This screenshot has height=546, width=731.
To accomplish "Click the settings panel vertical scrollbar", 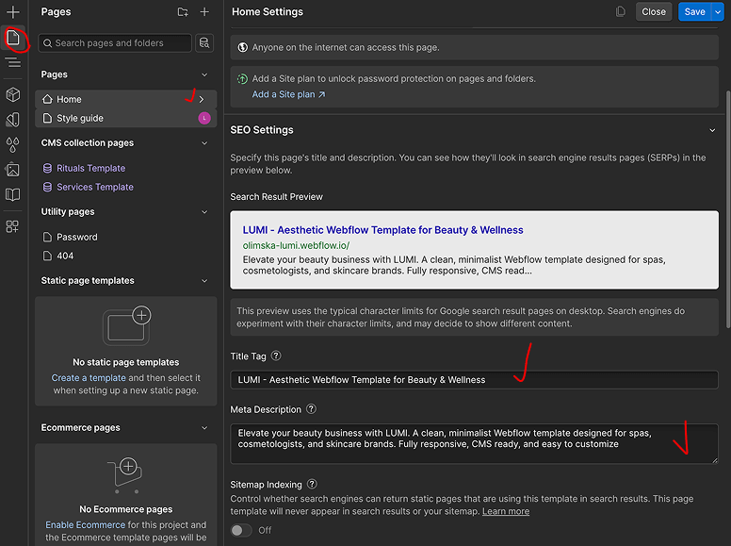I will [728, 209].
